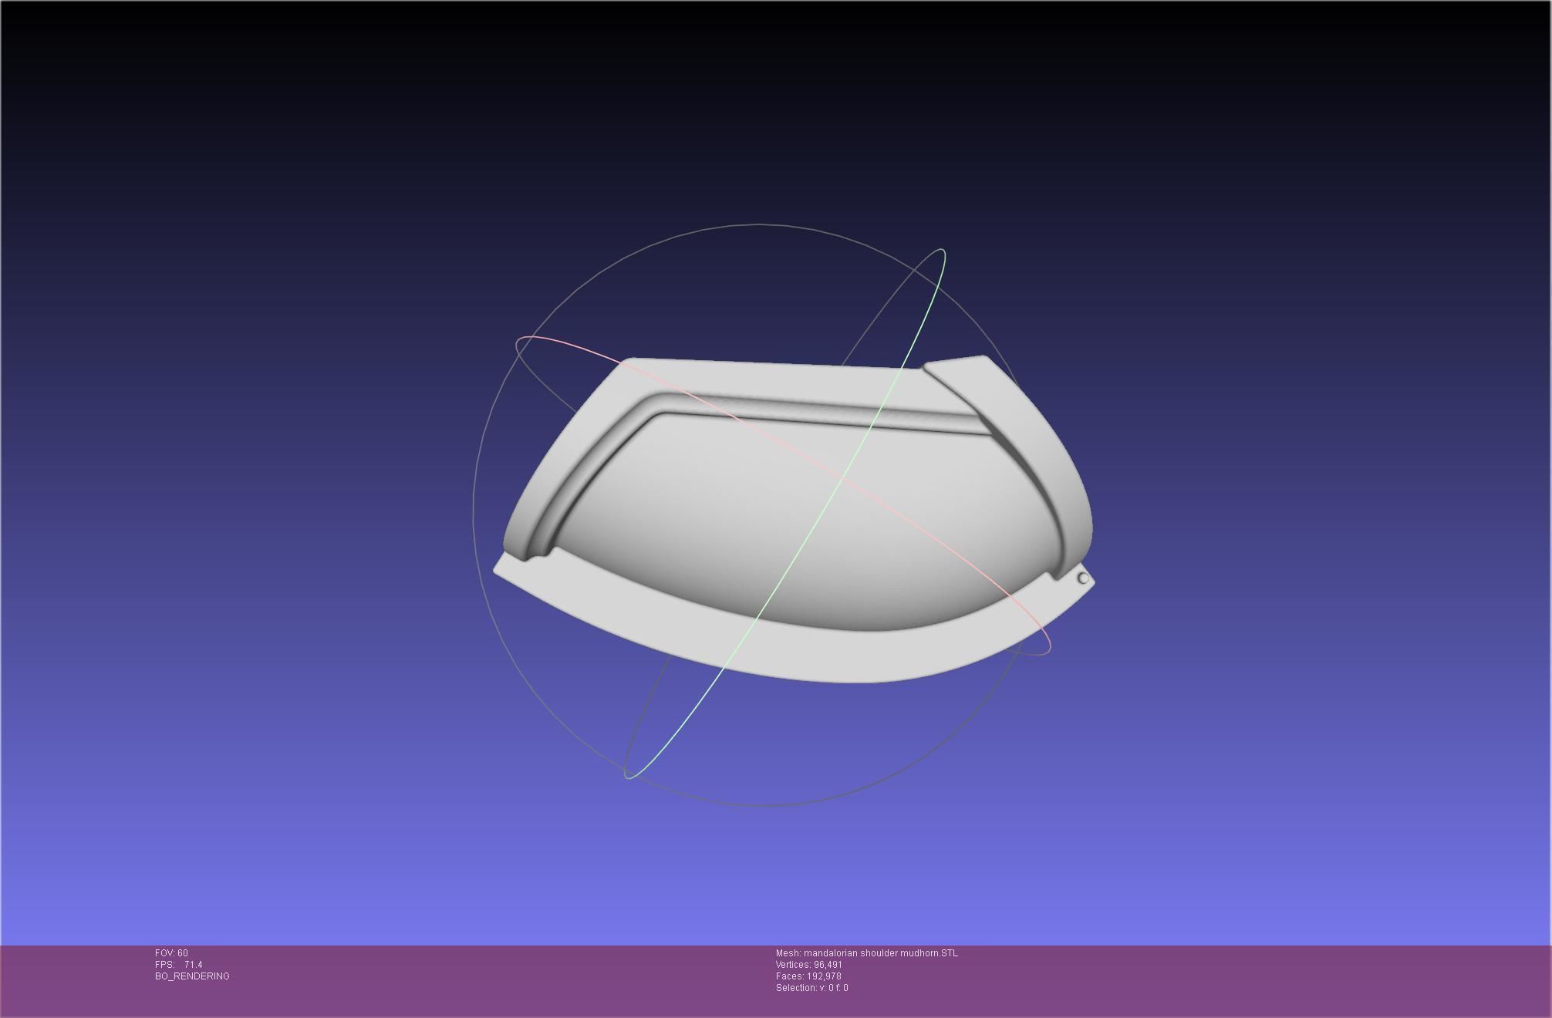Click the 'BO_RENDERING' status label
Viewport: 1552px width, 1018px height.
192,976
